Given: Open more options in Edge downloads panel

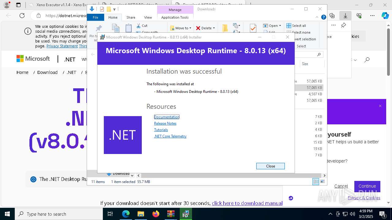Looking at the screenshot, I should pos(334,25).
